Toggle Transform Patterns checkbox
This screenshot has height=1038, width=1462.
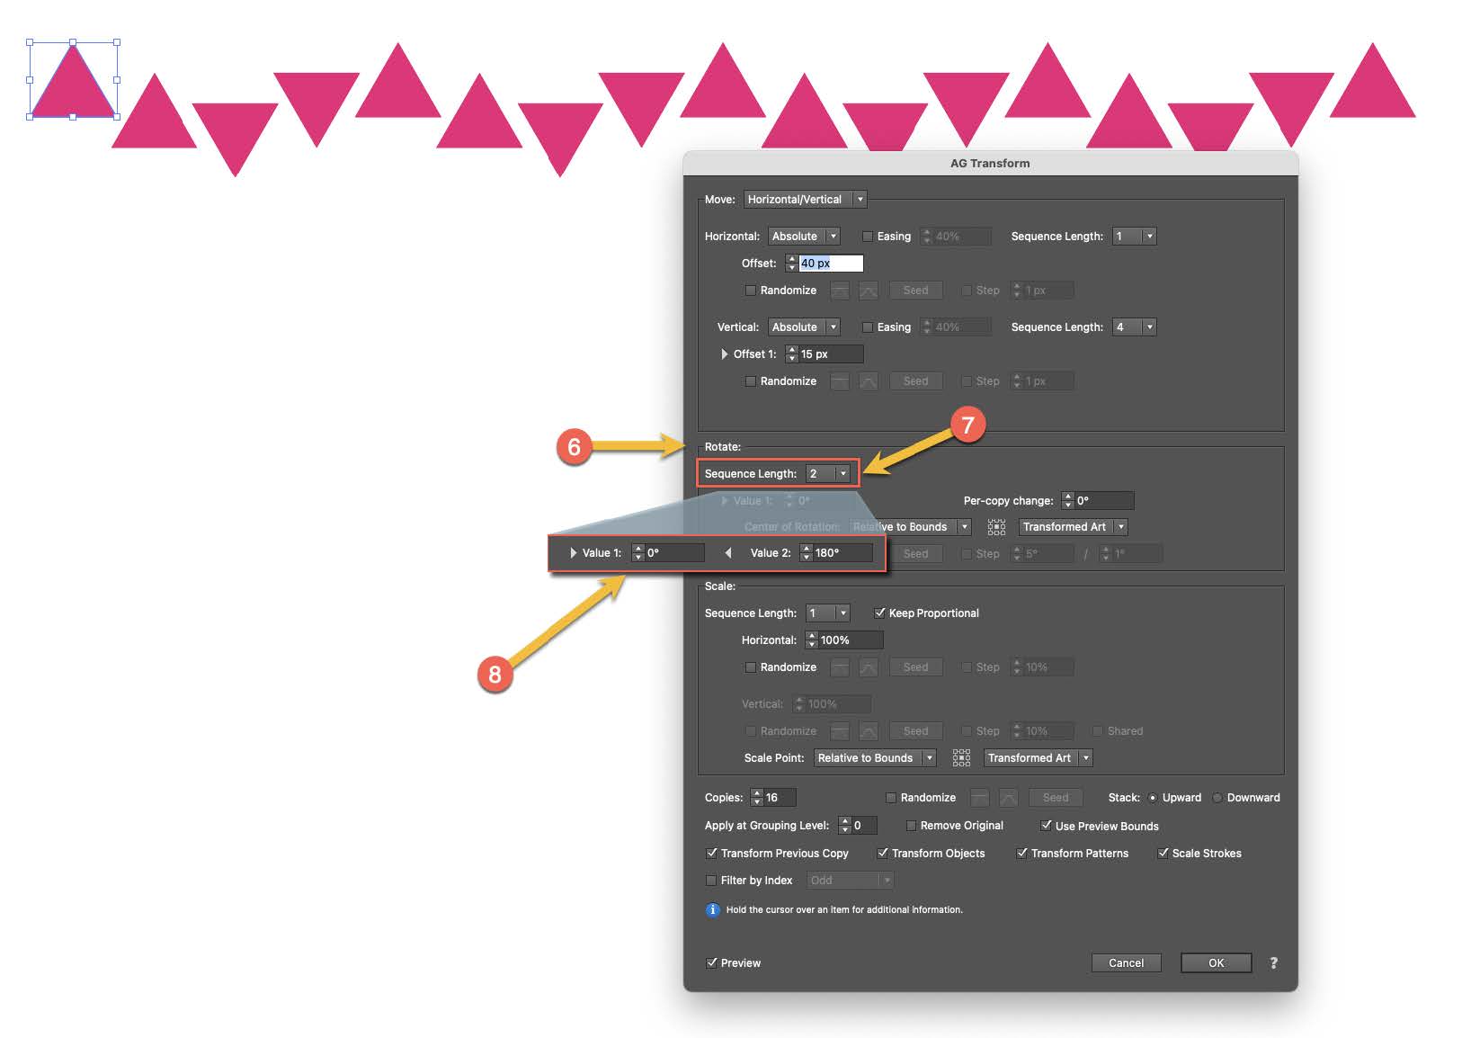[x=1021, y=853]
